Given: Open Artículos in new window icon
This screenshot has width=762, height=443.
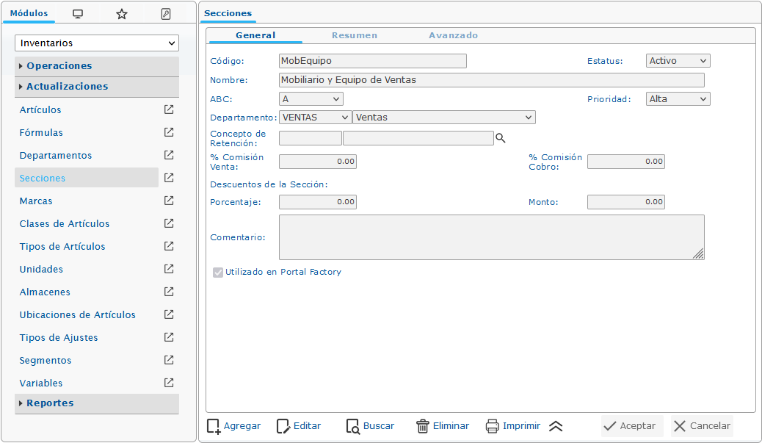Looking at the screenshot, I should [x=169, y=109].
